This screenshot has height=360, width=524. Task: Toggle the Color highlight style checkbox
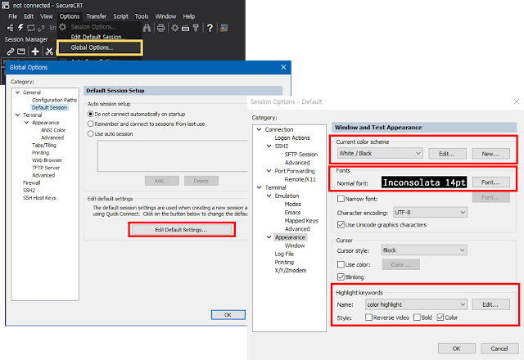(x=440, y=317)
